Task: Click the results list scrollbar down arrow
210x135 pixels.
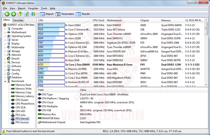Action: coord(206,85)
